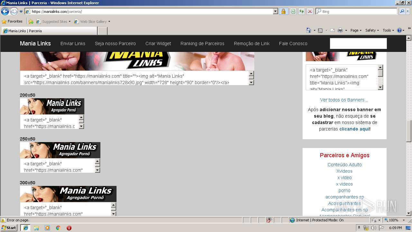The height and width of the screenshot is (232, 412).
Task: Open a new blank browser tab
Action: 102,31
